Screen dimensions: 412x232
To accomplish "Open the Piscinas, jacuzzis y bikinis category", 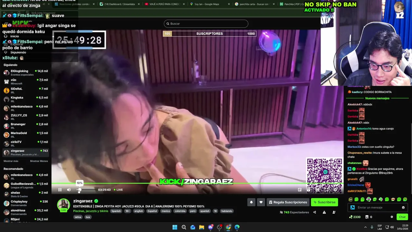I will coord(90,211).
